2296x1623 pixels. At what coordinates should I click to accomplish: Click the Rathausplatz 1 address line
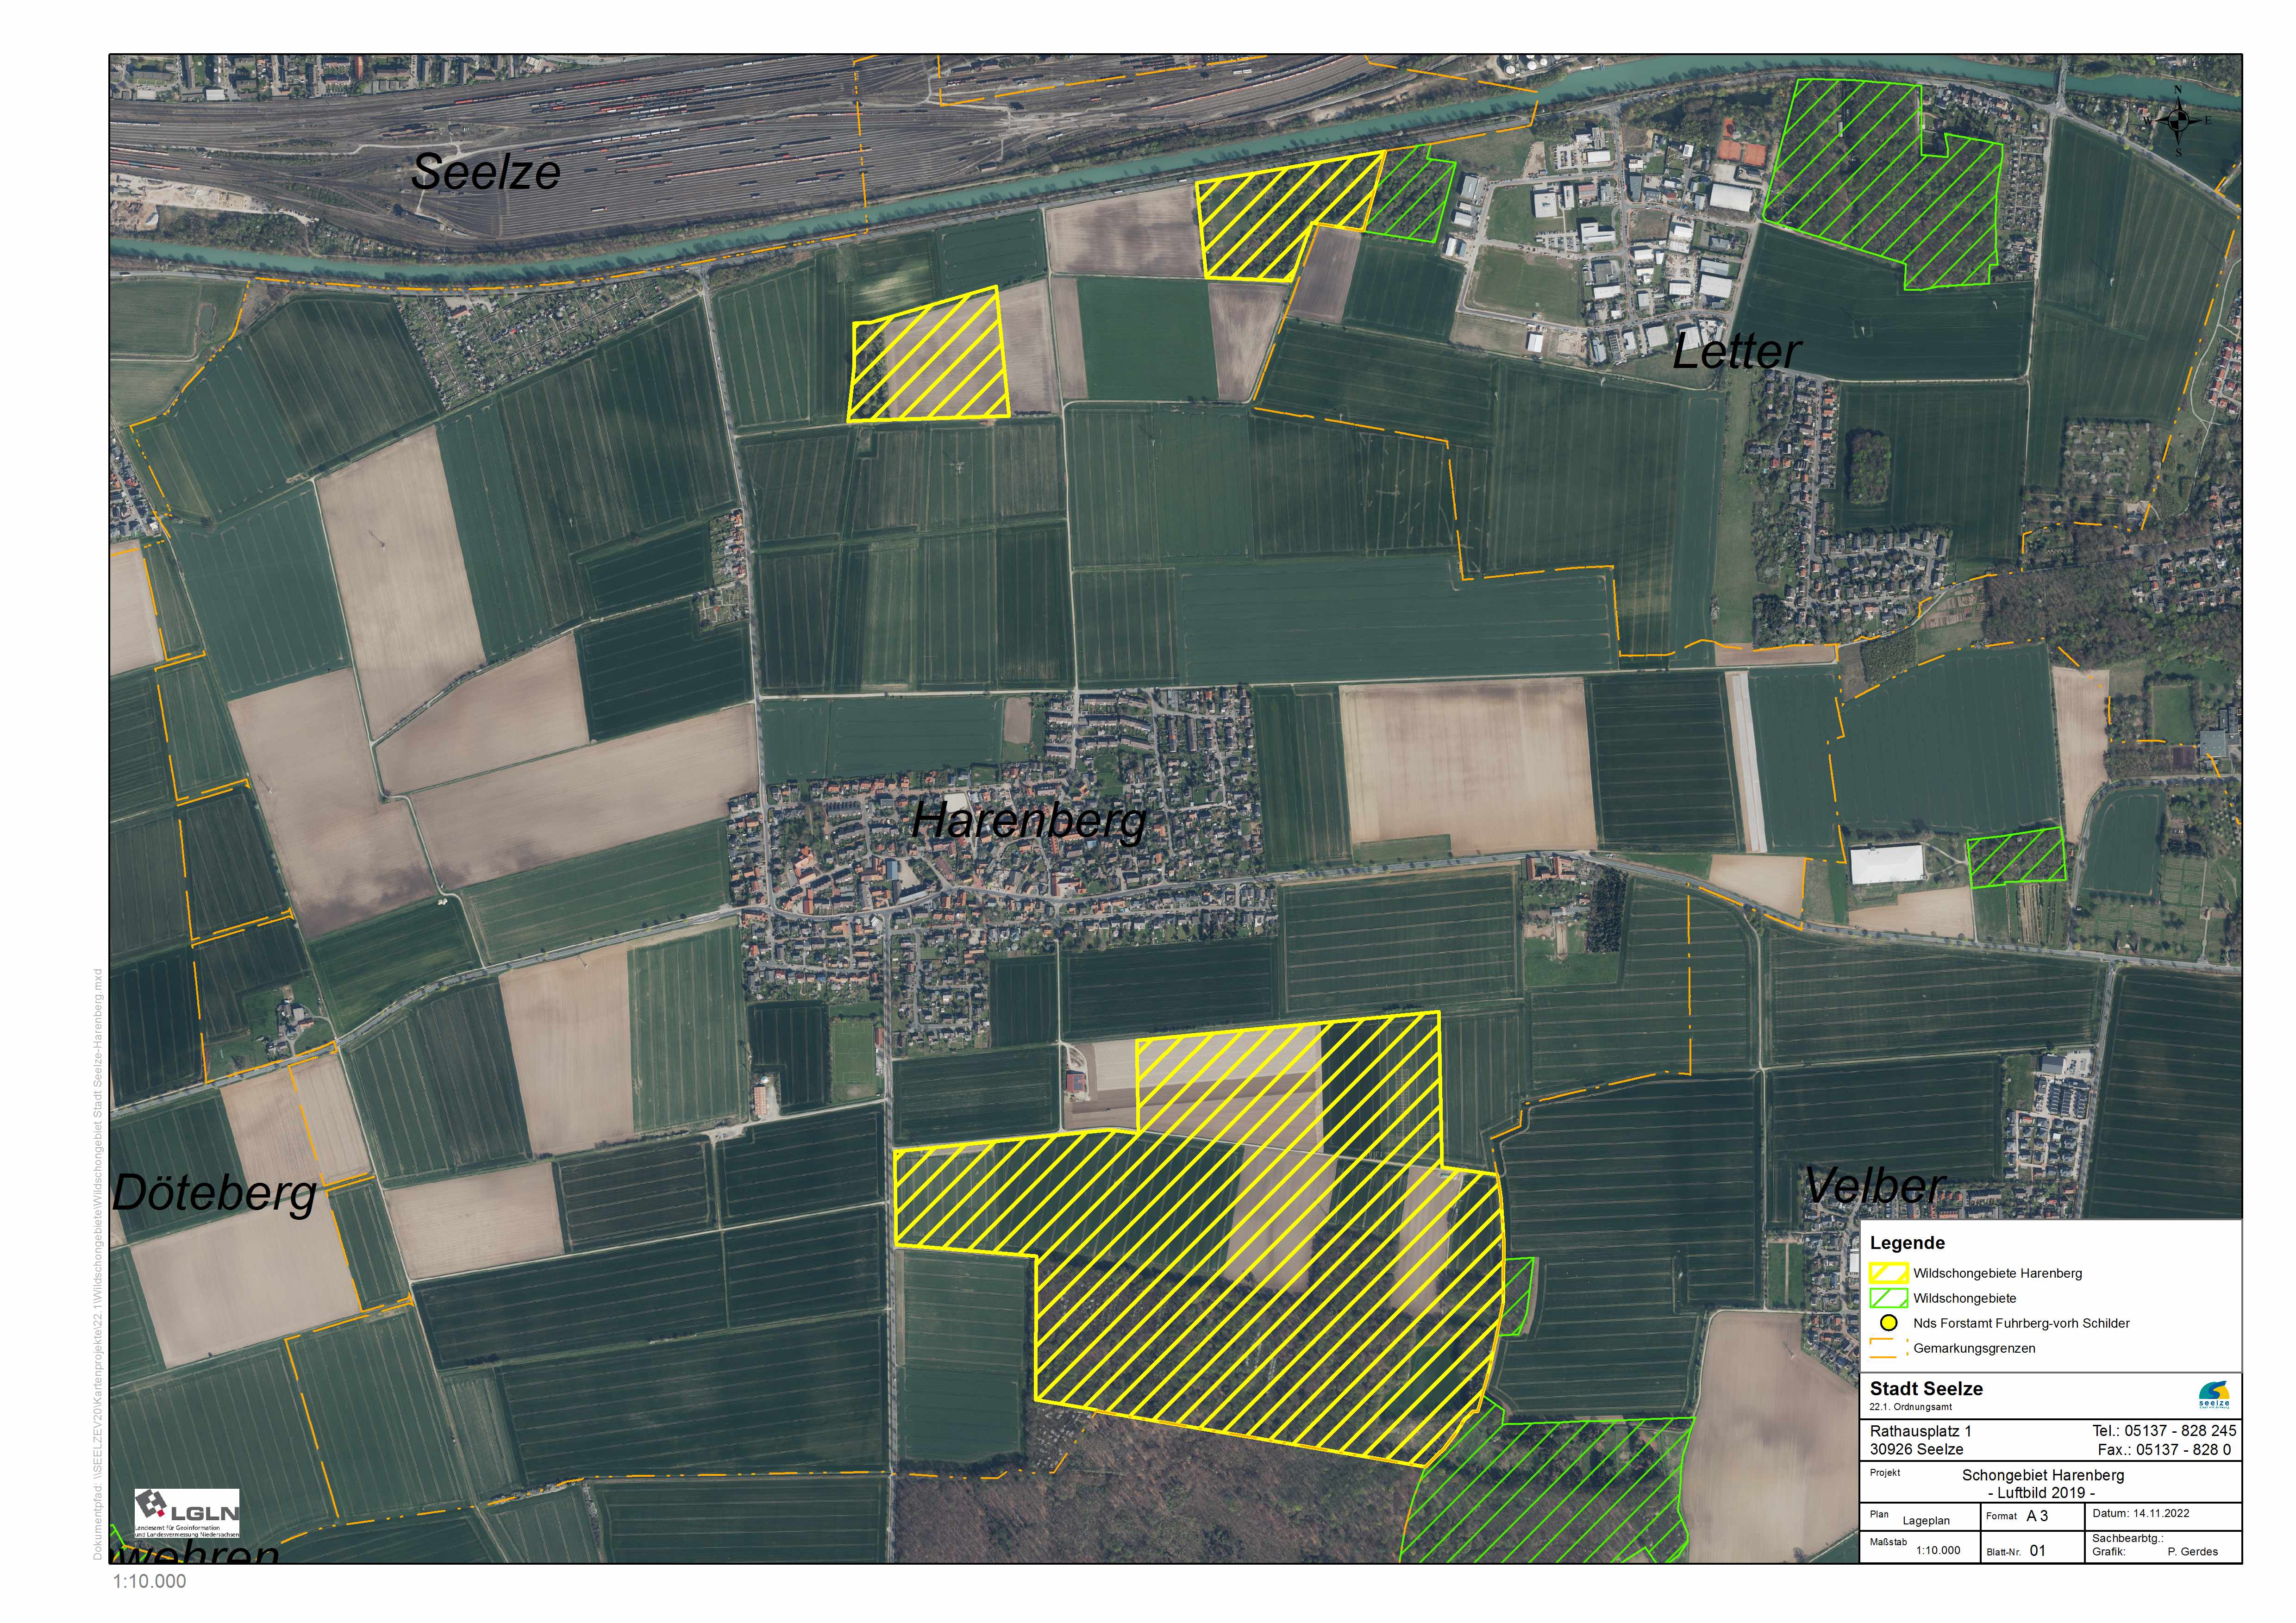(1920, 1431)
